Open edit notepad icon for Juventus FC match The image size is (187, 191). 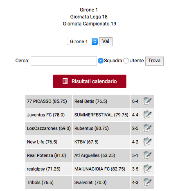(147, 115)
